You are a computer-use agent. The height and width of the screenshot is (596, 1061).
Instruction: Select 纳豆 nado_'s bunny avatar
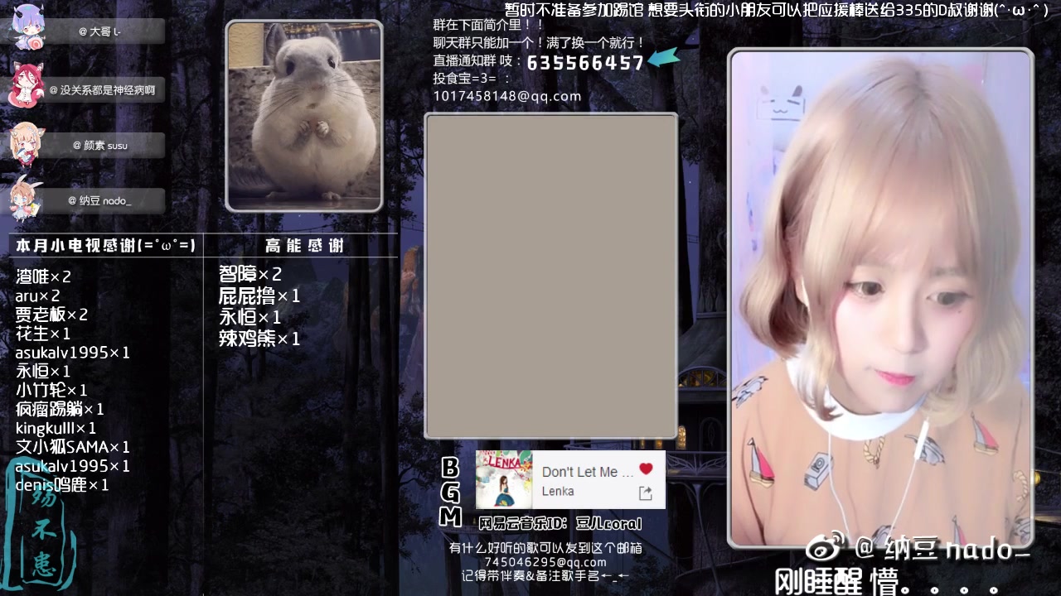27,196
